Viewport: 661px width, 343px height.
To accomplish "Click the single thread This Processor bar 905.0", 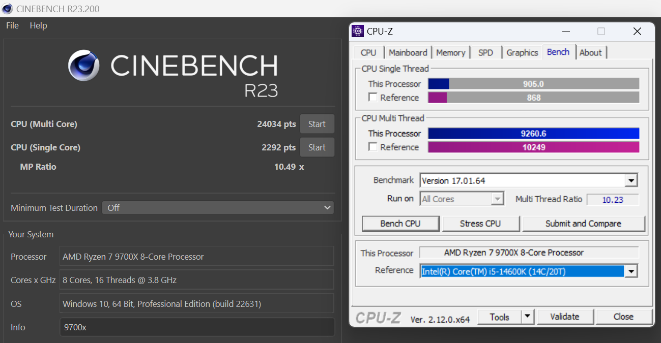I will coord(534,84).
